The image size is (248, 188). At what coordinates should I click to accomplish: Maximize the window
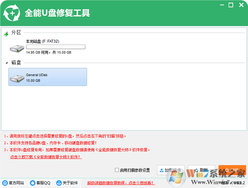pos(231,5)
